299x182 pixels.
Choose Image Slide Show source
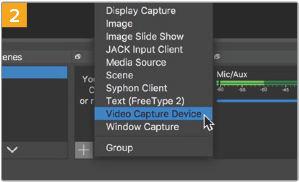[145, 37]
